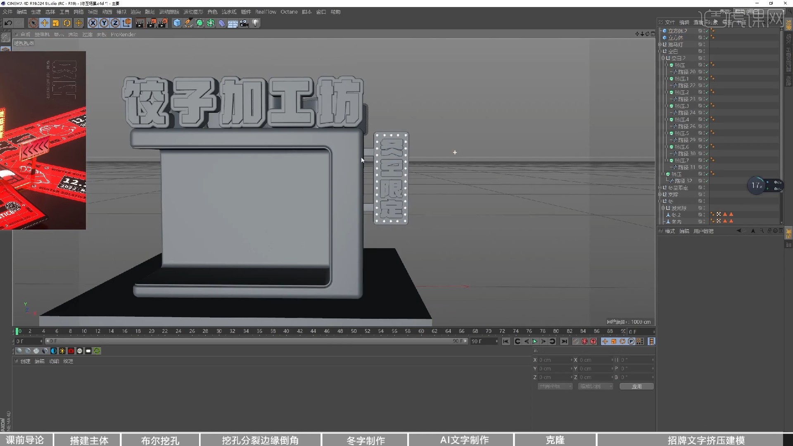Viewport: 793px width, 446px height.
Task: Click the red poster reference thumbnail
Action: (43, 140)
